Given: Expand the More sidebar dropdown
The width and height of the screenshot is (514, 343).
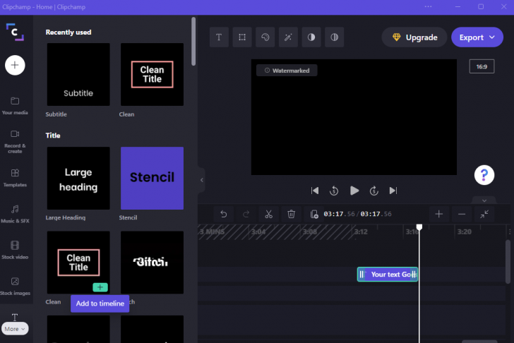Looking at the screenshot, I should (x=15, y=329).
